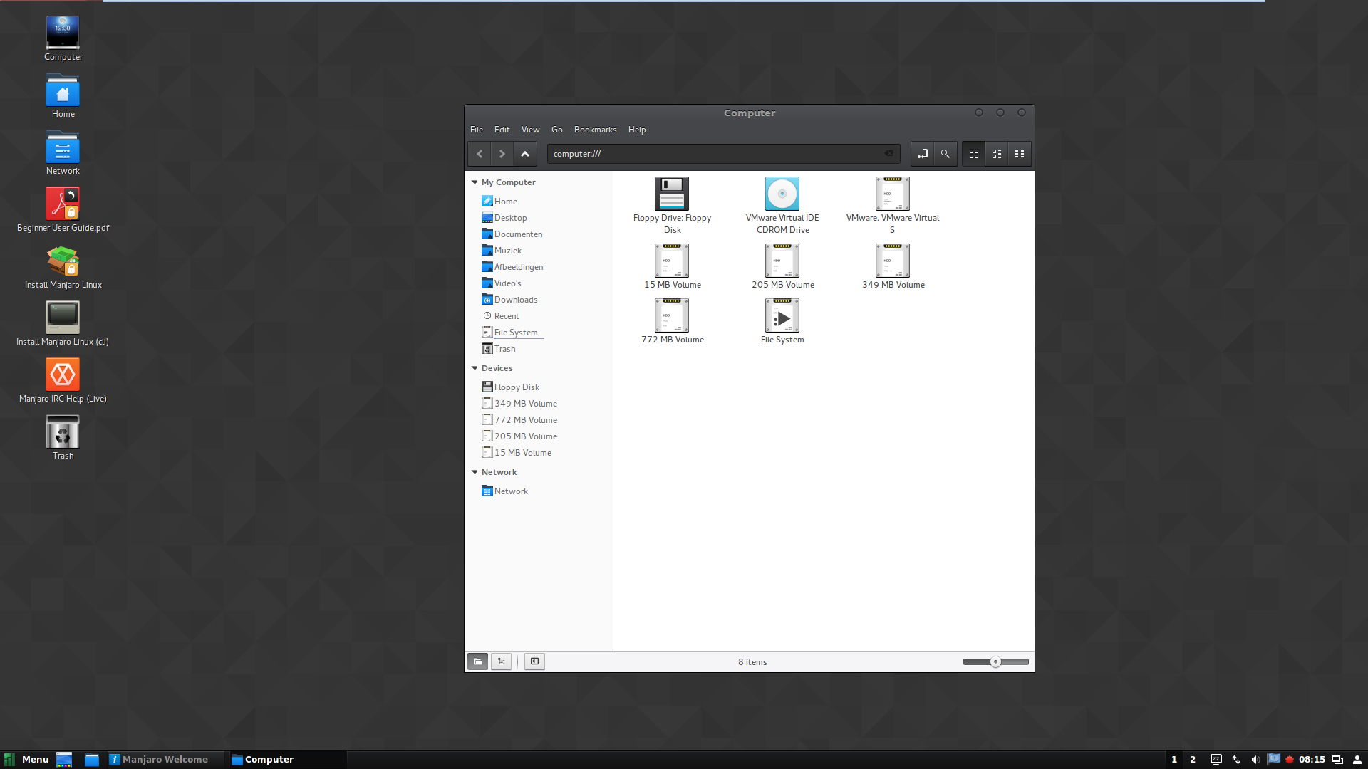Adjust the icon zoom slider
The width and height of the screenshot is (1368, 769).
click(x=995, y=661)
